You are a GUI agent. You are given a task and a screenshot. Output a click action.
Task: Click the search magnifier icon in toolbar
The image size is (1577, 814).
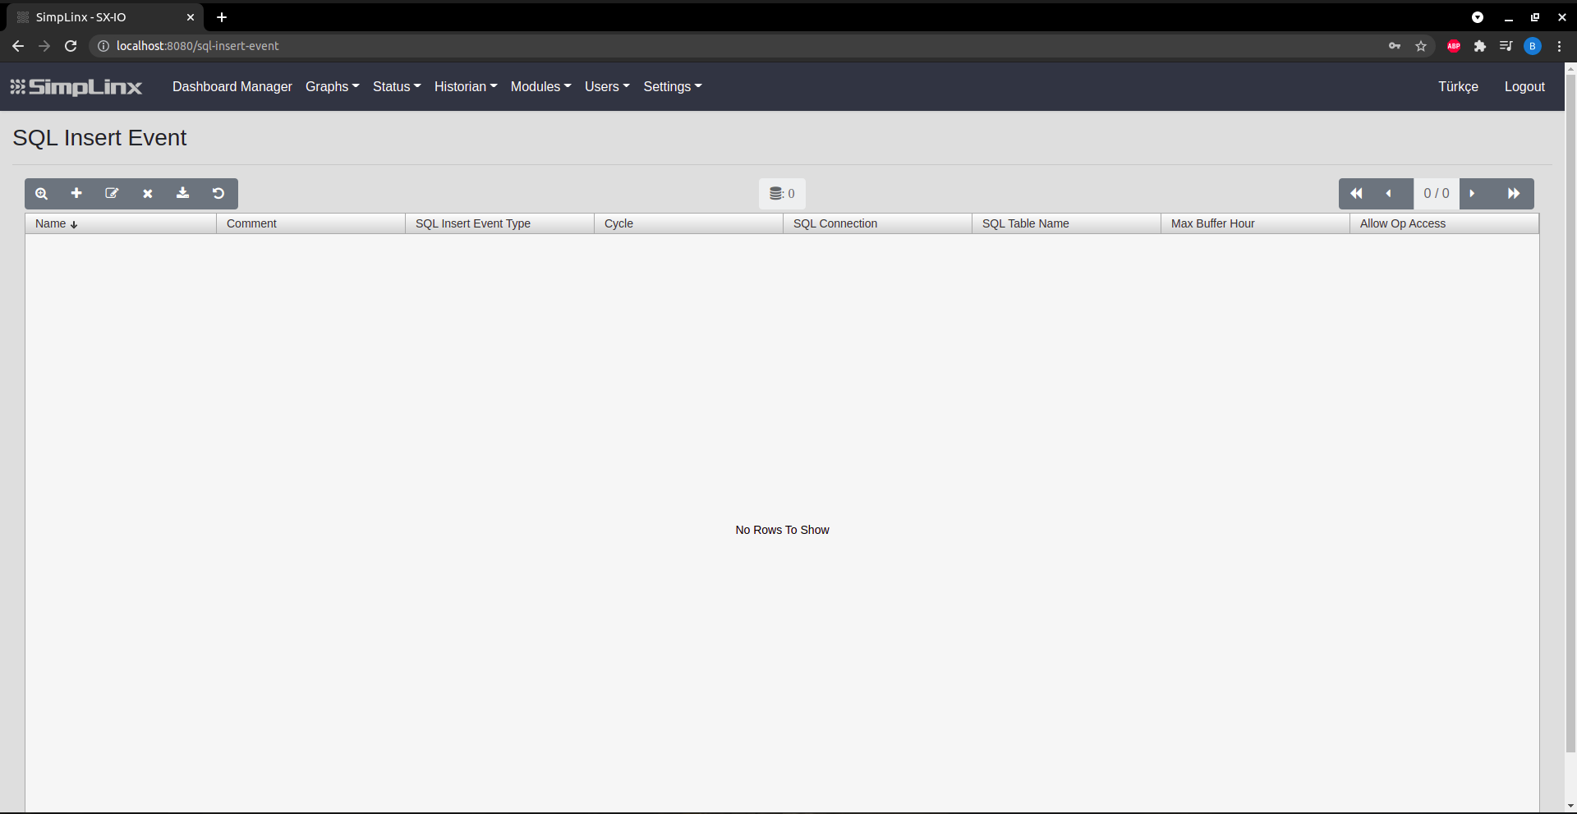pos(42,194)
